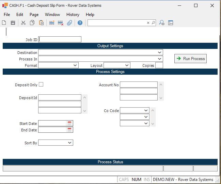This screenshot has height=184, width=221.
Task: Enable the Deposit Only checkbox
Action: coord(41,85)
